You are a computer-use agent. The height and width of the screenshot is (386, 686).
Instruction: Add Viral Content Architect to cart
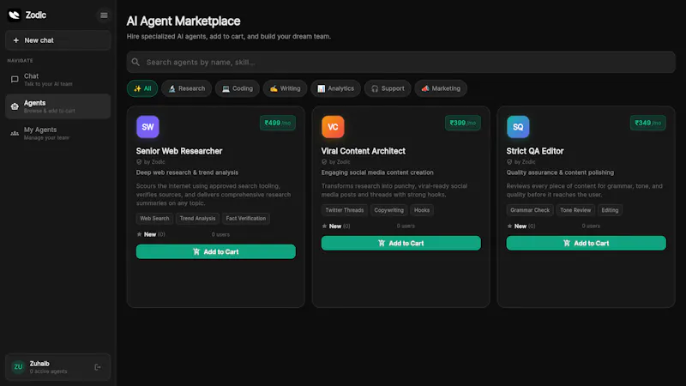pos(400,243)
